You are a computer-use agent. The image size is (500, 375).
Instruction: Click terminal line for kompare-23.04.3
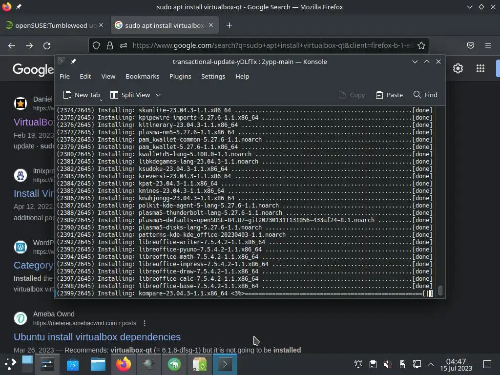click(245, 293)
